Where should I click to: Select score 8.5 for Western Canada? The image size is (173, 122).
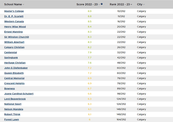click(x=90, y=21)
